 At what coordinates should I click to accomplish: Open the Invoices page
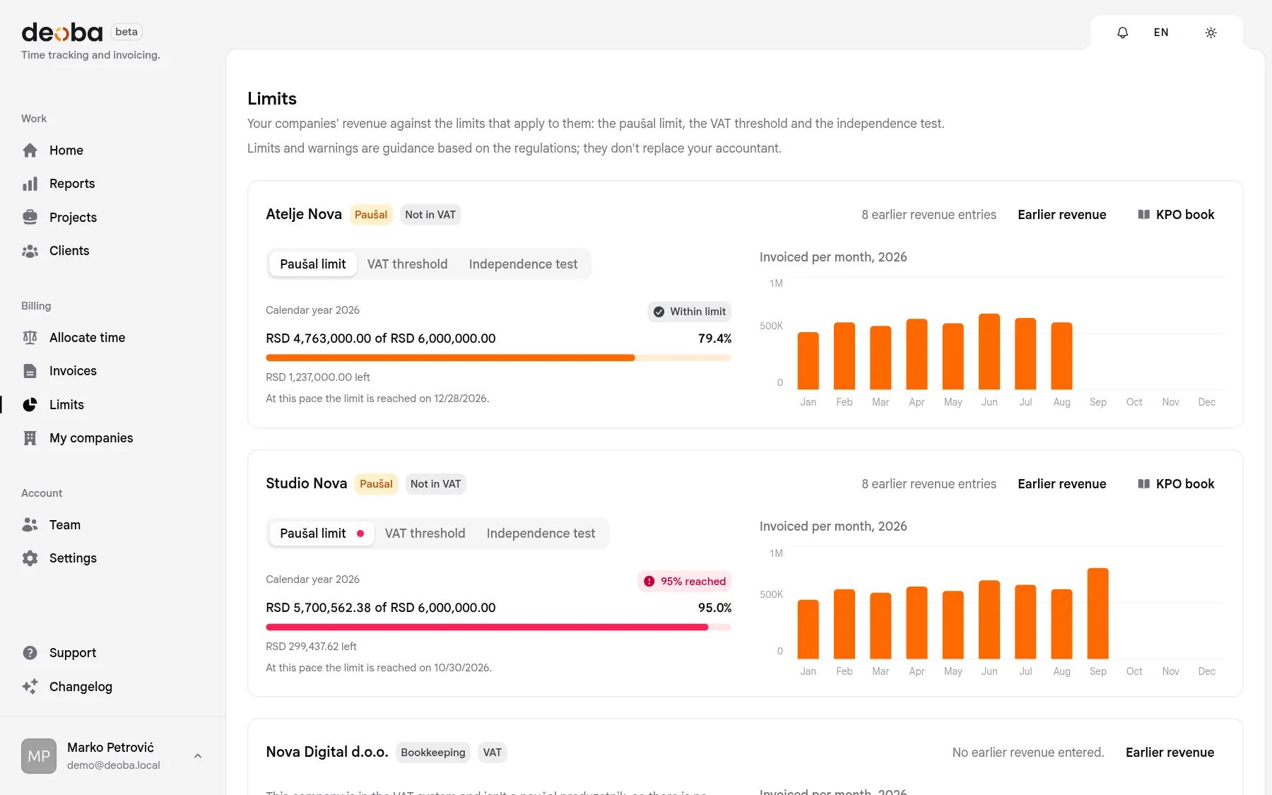click(73, 371)
